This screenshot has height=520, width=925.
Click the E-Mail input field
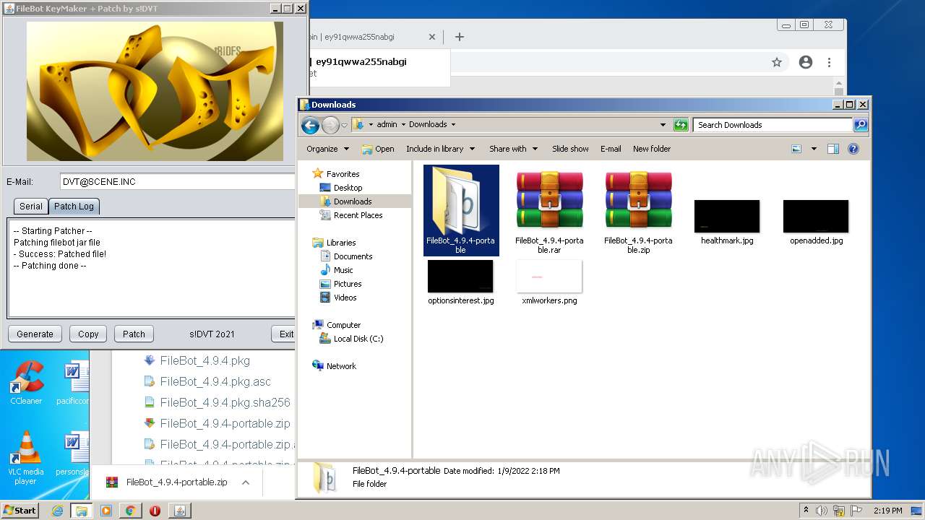click(178, 182)
